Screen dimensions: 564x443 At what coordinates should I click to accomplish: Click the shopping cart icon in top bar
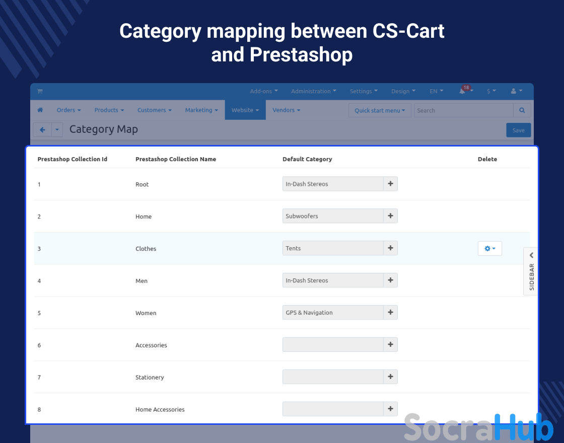pyautogui.click(x=40, y=91)
